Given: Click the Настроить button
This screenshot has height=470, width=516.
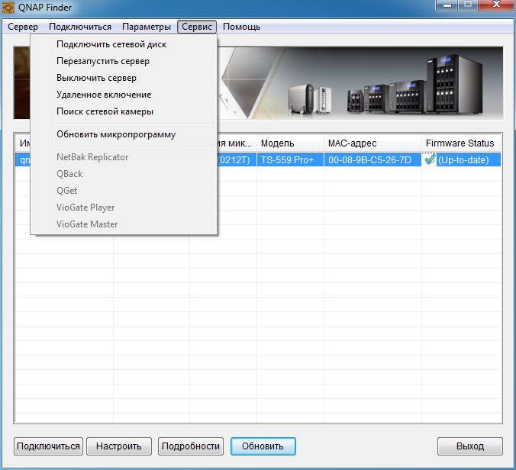Looking at the screenshot, I should tap(119, 446).
